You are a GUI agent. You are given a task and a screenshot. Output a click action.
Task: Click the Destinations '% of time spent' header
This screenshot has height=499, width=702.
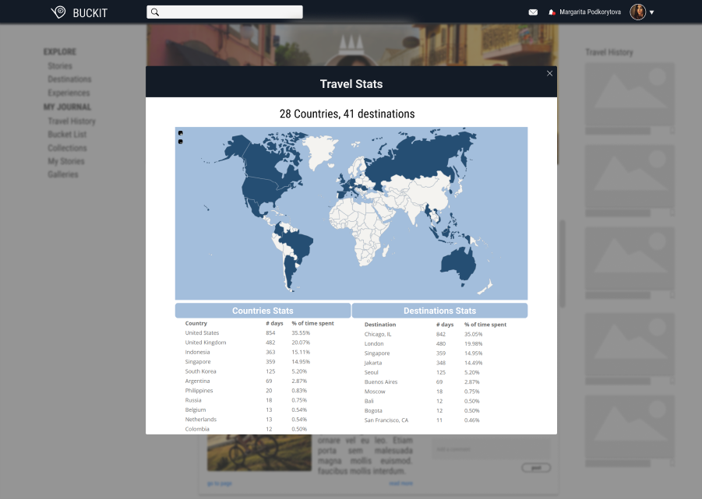(485, 325)
